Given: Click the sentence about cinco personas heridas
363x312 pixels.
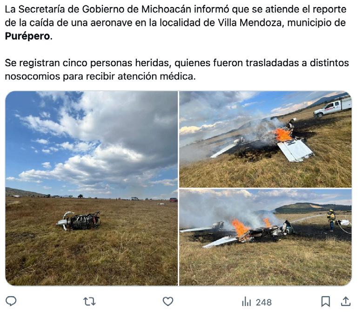Looking at the screenshot, I should point(177,69).
